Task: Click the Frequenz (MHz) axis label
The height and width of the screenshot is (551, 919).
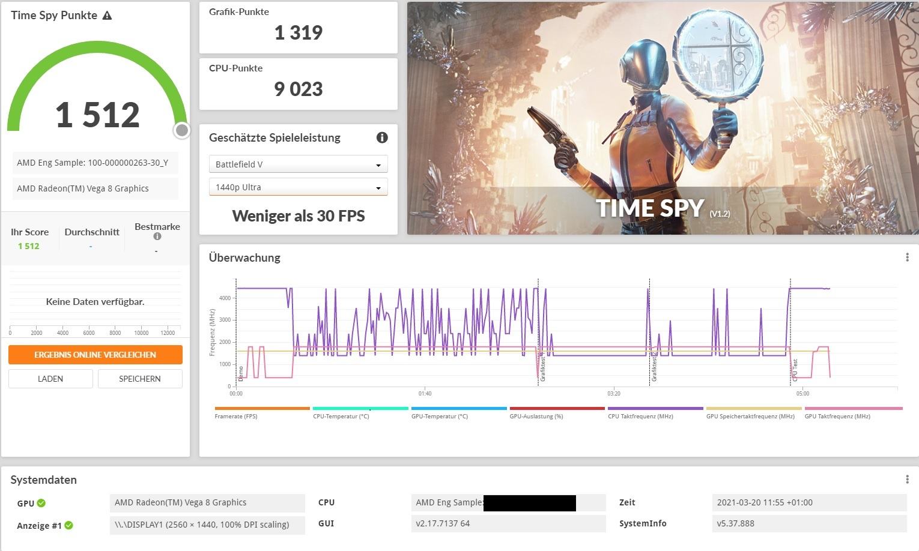Action: pyautogui.click(x=212, y=333)
